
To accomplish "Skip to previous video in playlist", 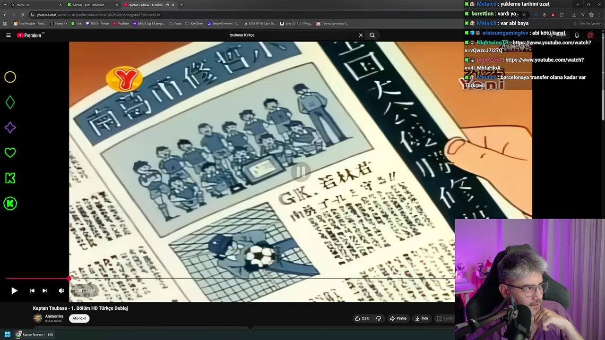I will tap(32, 290).
